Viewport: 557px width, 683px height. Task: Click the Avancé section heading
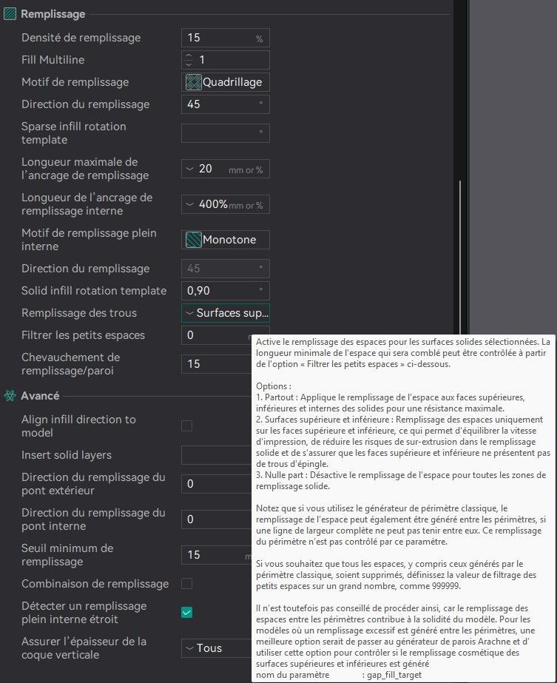pyautogui.click(x=40, y=396)
